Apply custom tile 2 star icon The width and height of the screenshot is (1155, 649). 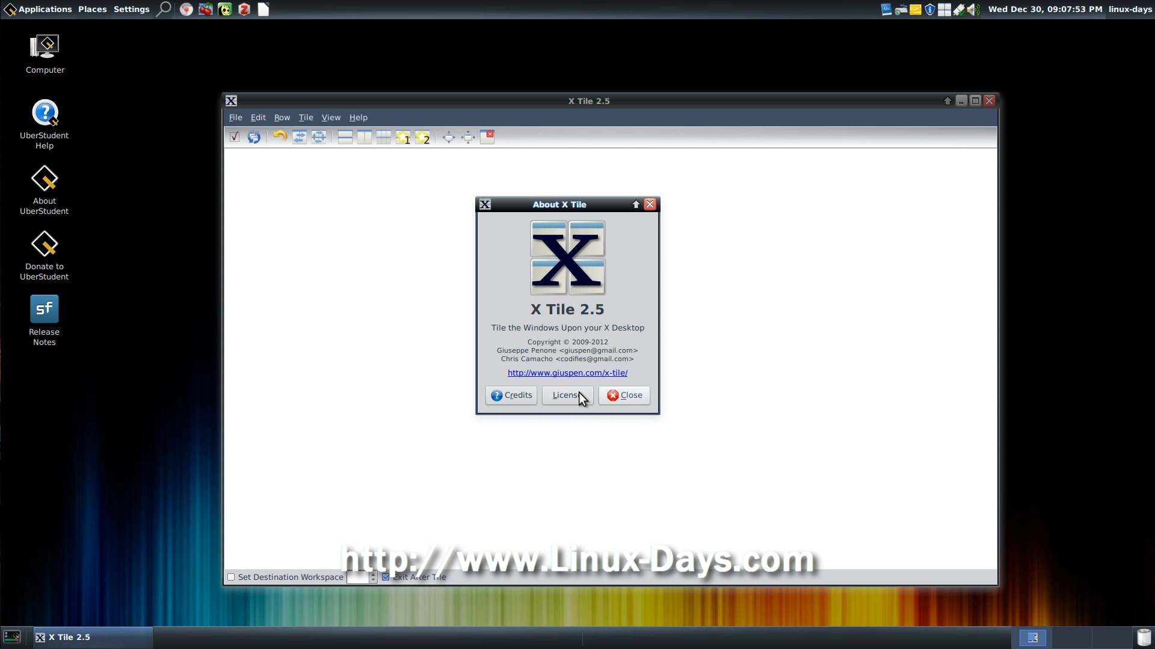coord(422,137)
